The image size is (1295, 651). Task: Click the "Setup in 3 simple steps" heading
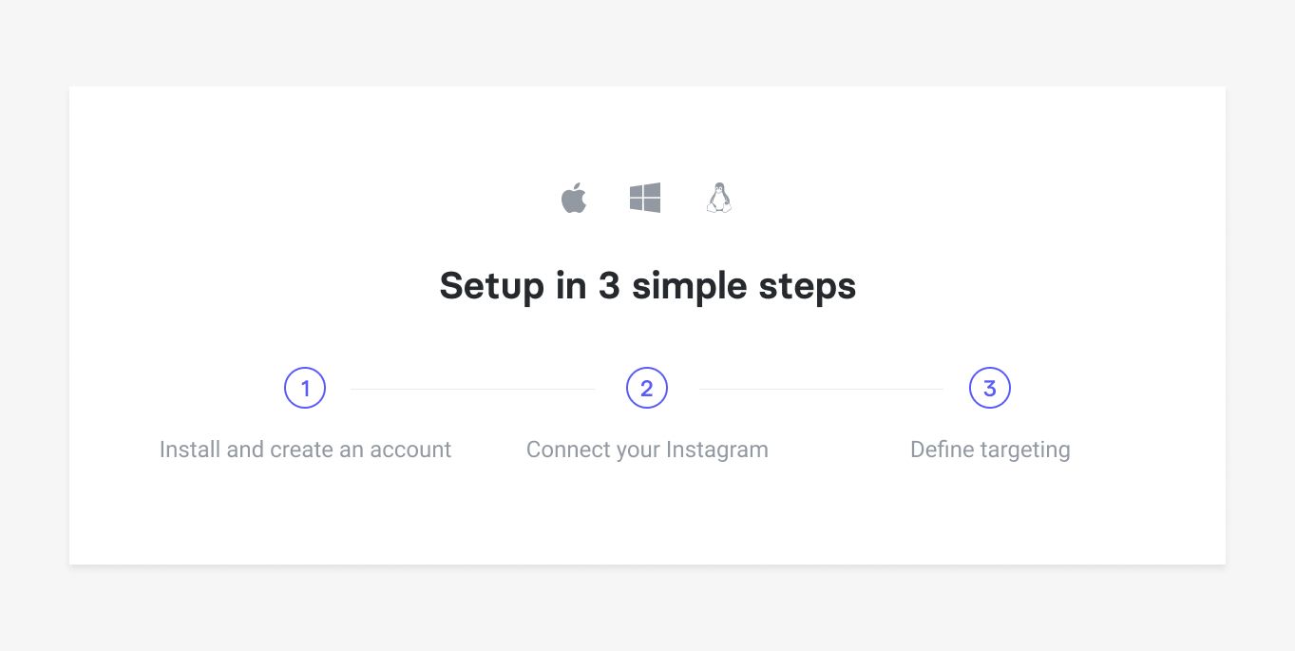[647, 286]
